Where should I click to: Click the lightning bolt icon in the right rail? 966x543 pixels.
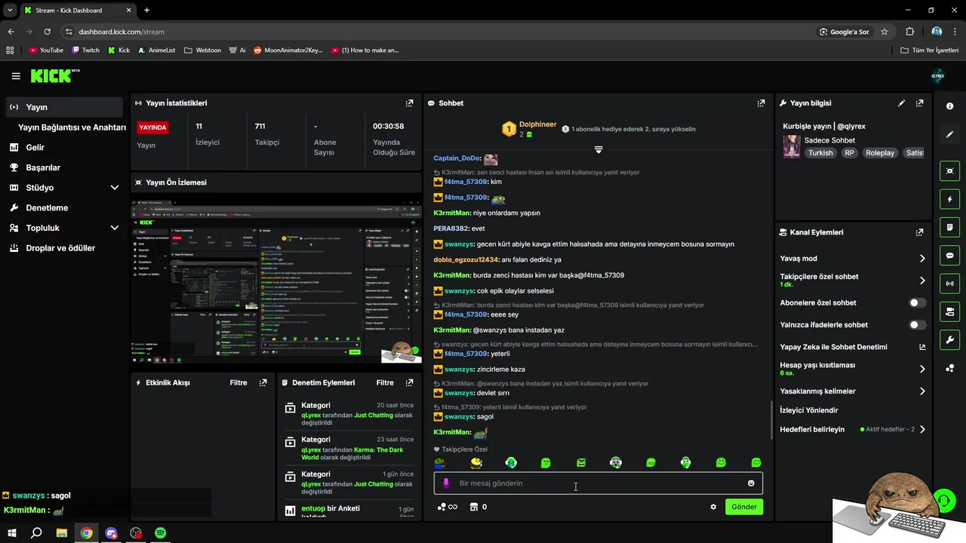pos(949,200)
